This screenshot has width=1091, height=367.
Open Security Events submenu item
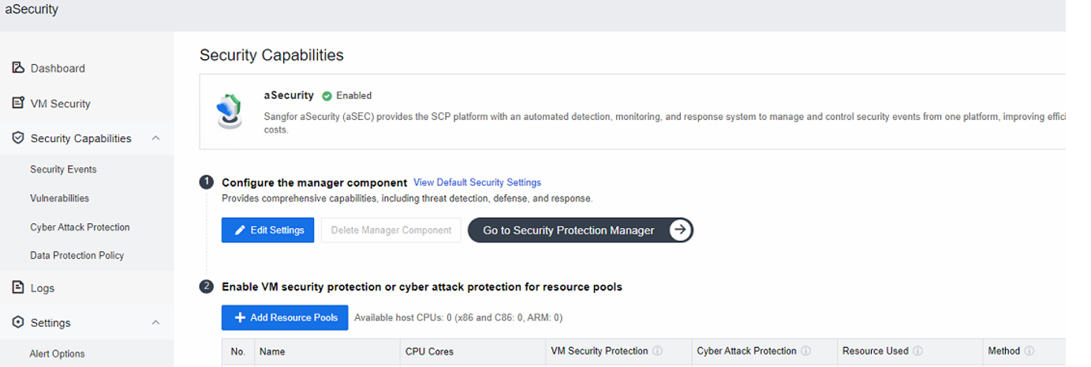pyautogui.click(x=63, y=170)
